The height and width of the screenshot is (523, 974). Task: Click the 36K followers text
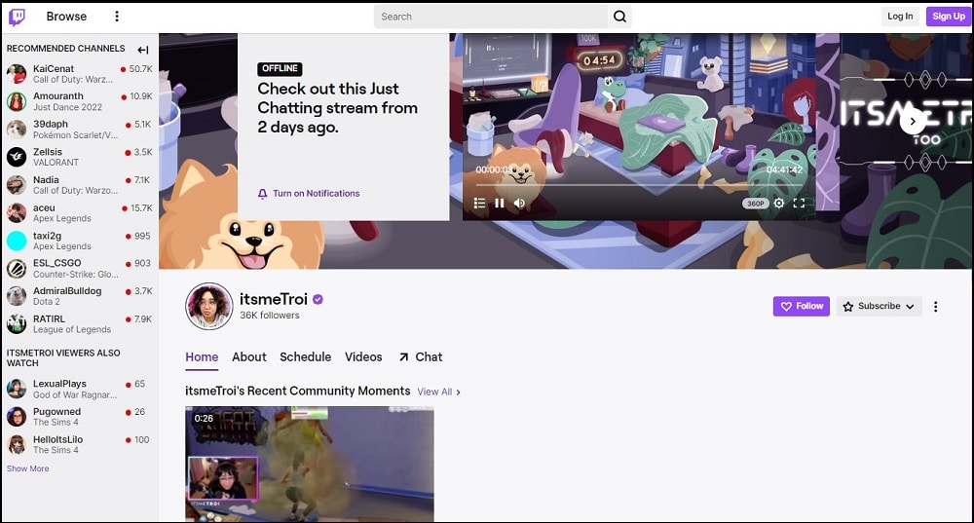(270, 316)
